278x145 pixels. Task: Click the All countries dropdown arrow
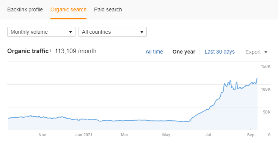tap(142, 32)
